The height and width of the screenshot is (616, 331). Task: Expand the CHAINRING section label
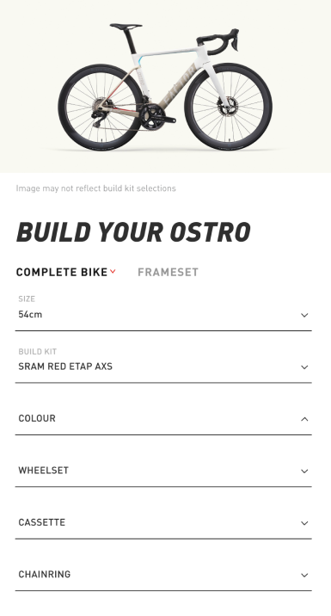coord(45,575)
